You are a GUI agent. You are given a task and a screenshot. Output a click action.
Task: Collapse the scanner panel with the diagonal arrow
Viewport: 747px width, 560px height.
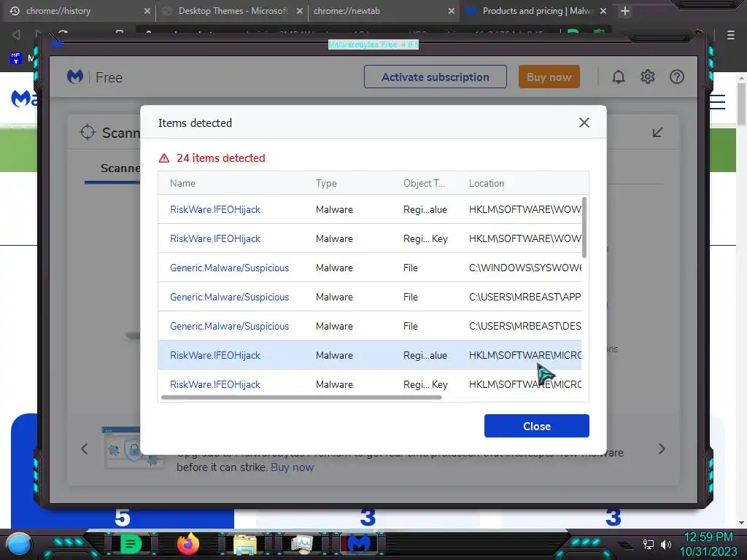pyautogui.click(x=657, y=132)
